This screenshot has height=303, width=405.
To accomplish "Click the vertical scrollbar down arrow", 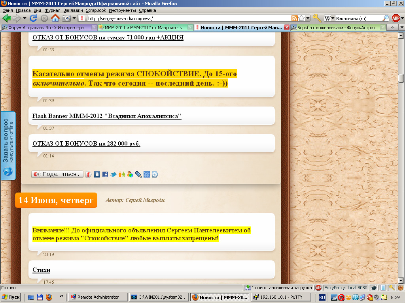I will pyautogui.click(x=401, y=281).
